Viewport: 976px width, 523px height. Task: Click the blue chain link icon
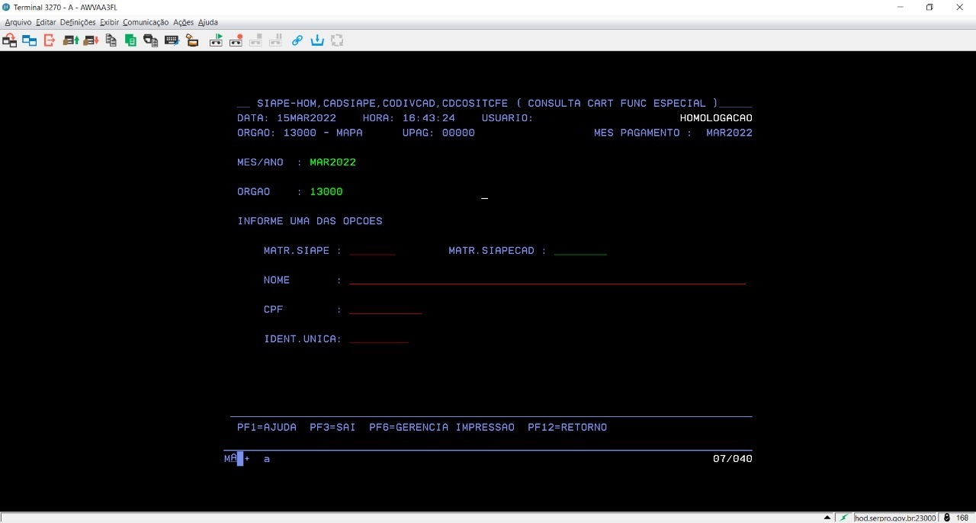point(297,40)
